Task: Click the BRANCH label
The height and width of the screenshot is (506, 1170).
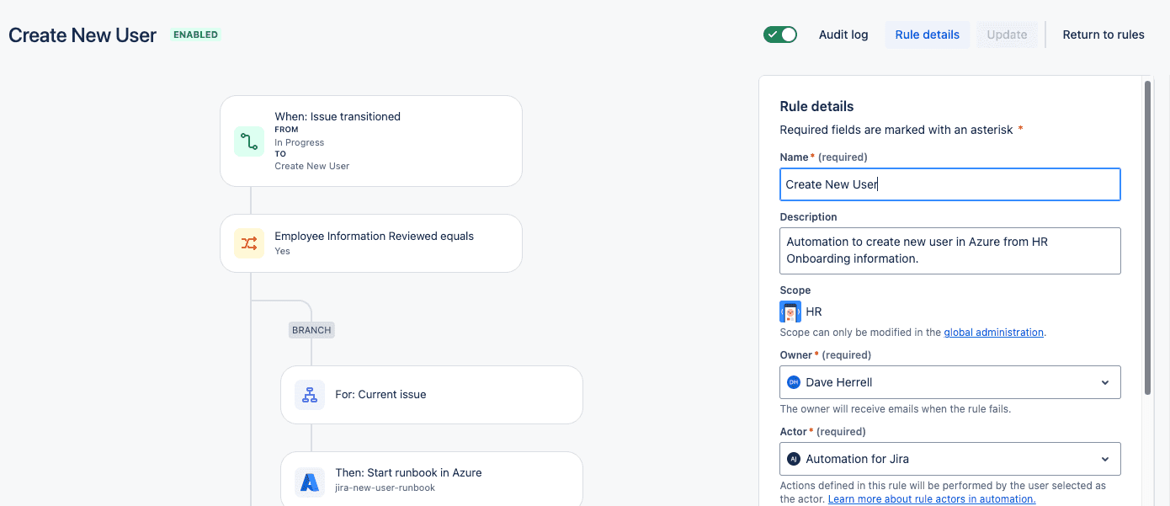Action: (x=311, y=330)
